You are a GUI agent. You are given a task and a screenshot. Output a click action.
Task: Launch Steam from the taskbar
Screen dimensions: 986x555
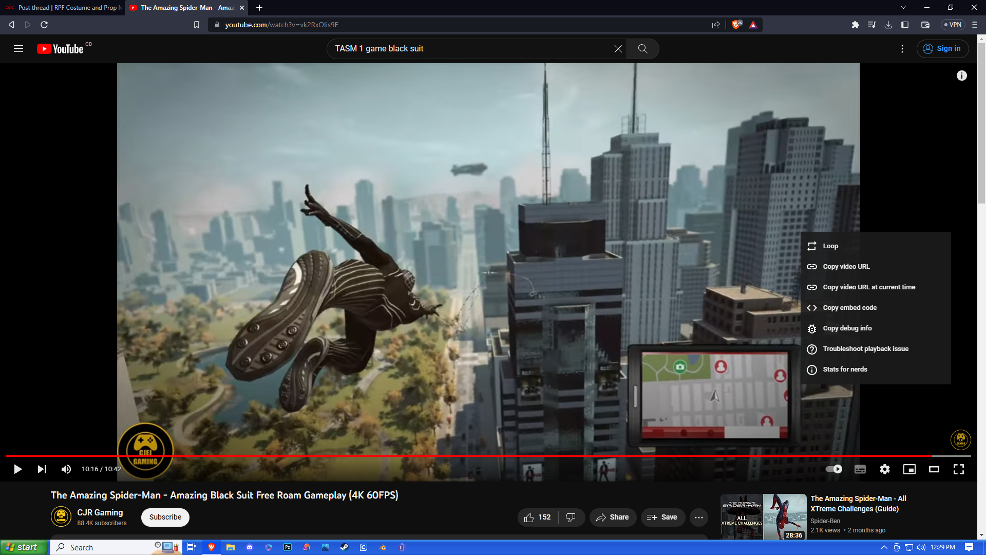click(x=344, y=547)
